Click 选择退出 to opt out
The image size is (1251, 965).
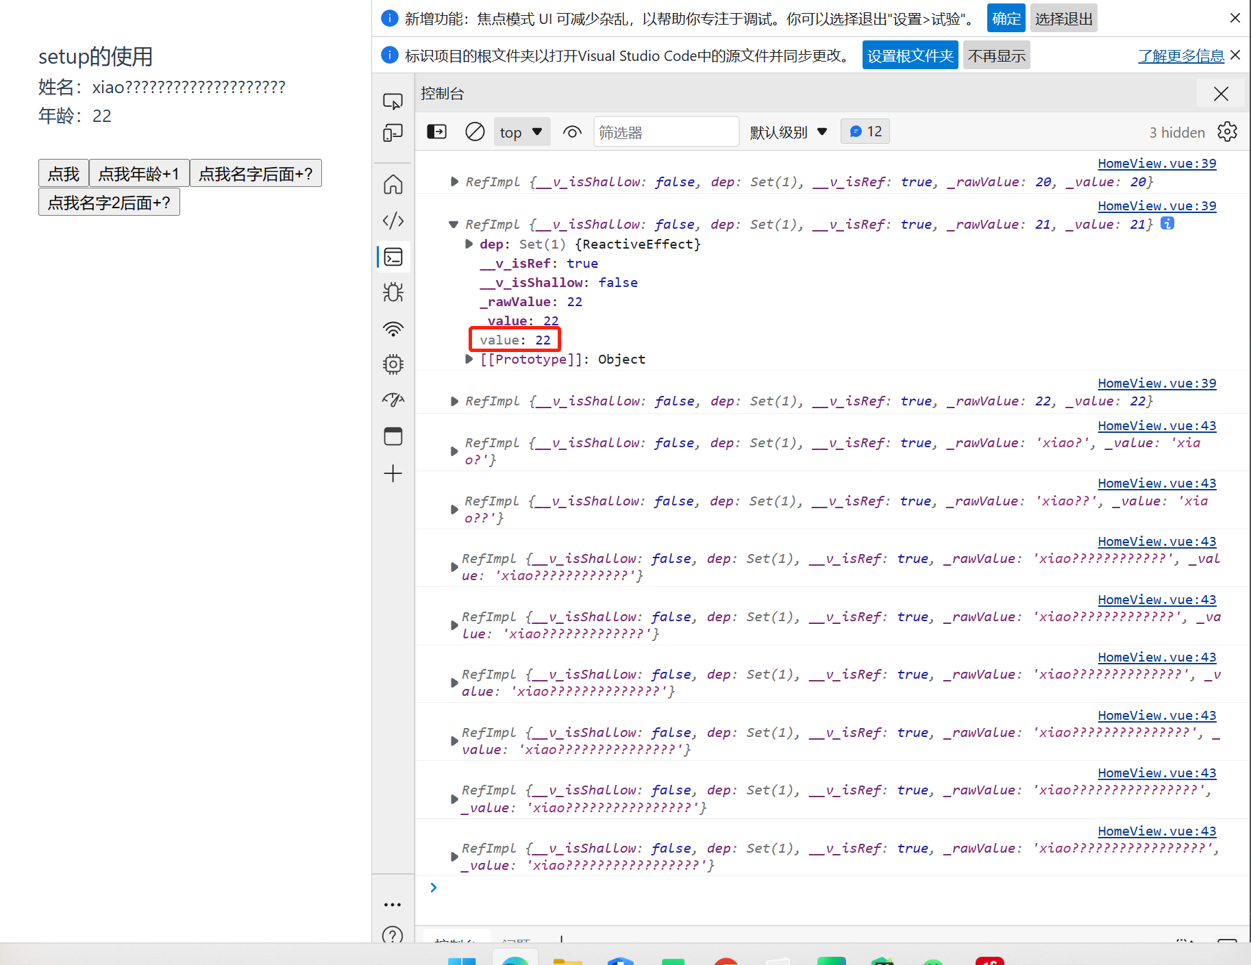tap(1063, 18)
